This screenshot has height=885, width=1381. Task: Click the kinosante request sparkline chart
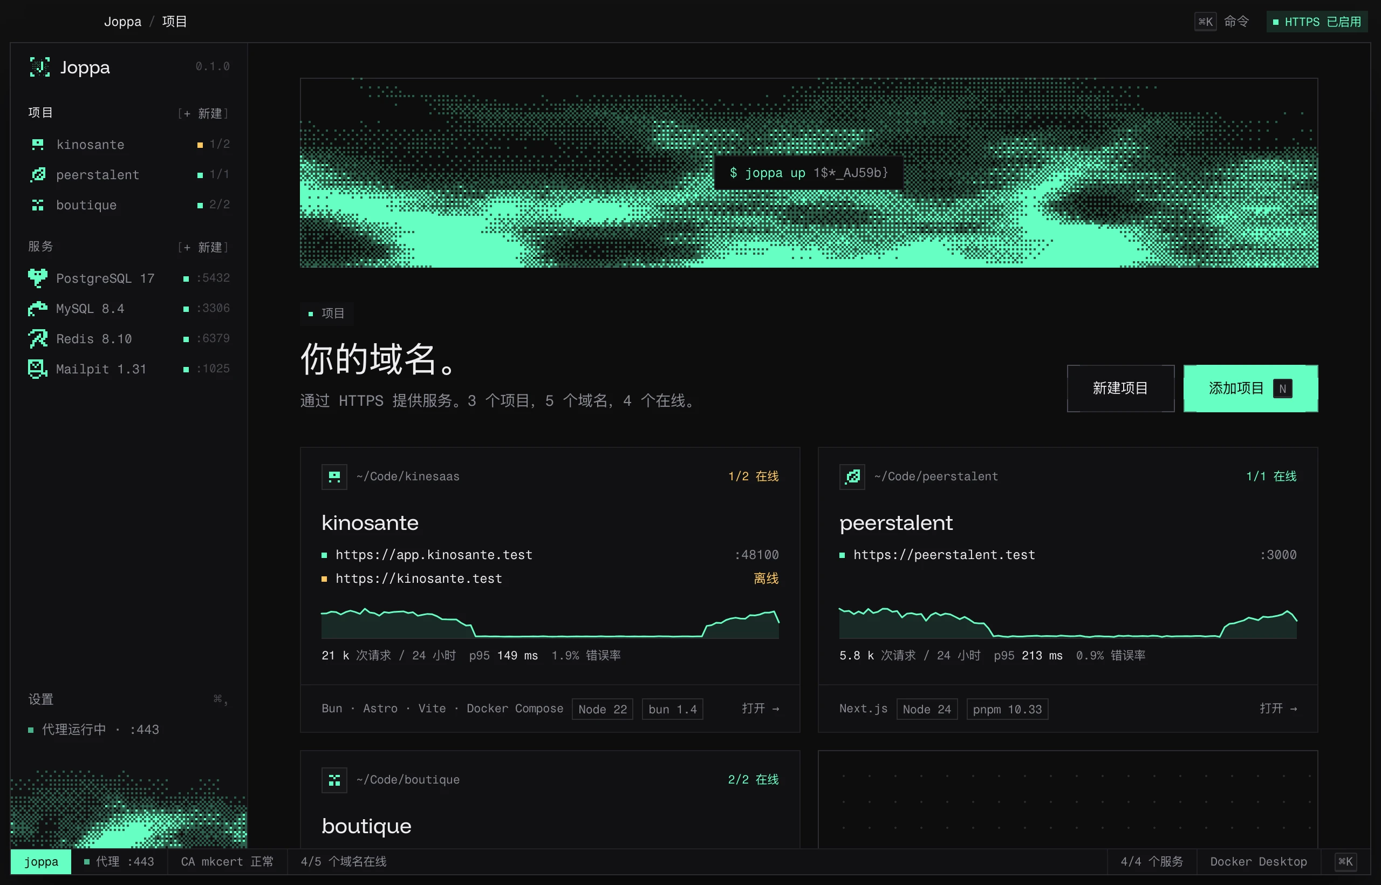click(x=550, y=623)
